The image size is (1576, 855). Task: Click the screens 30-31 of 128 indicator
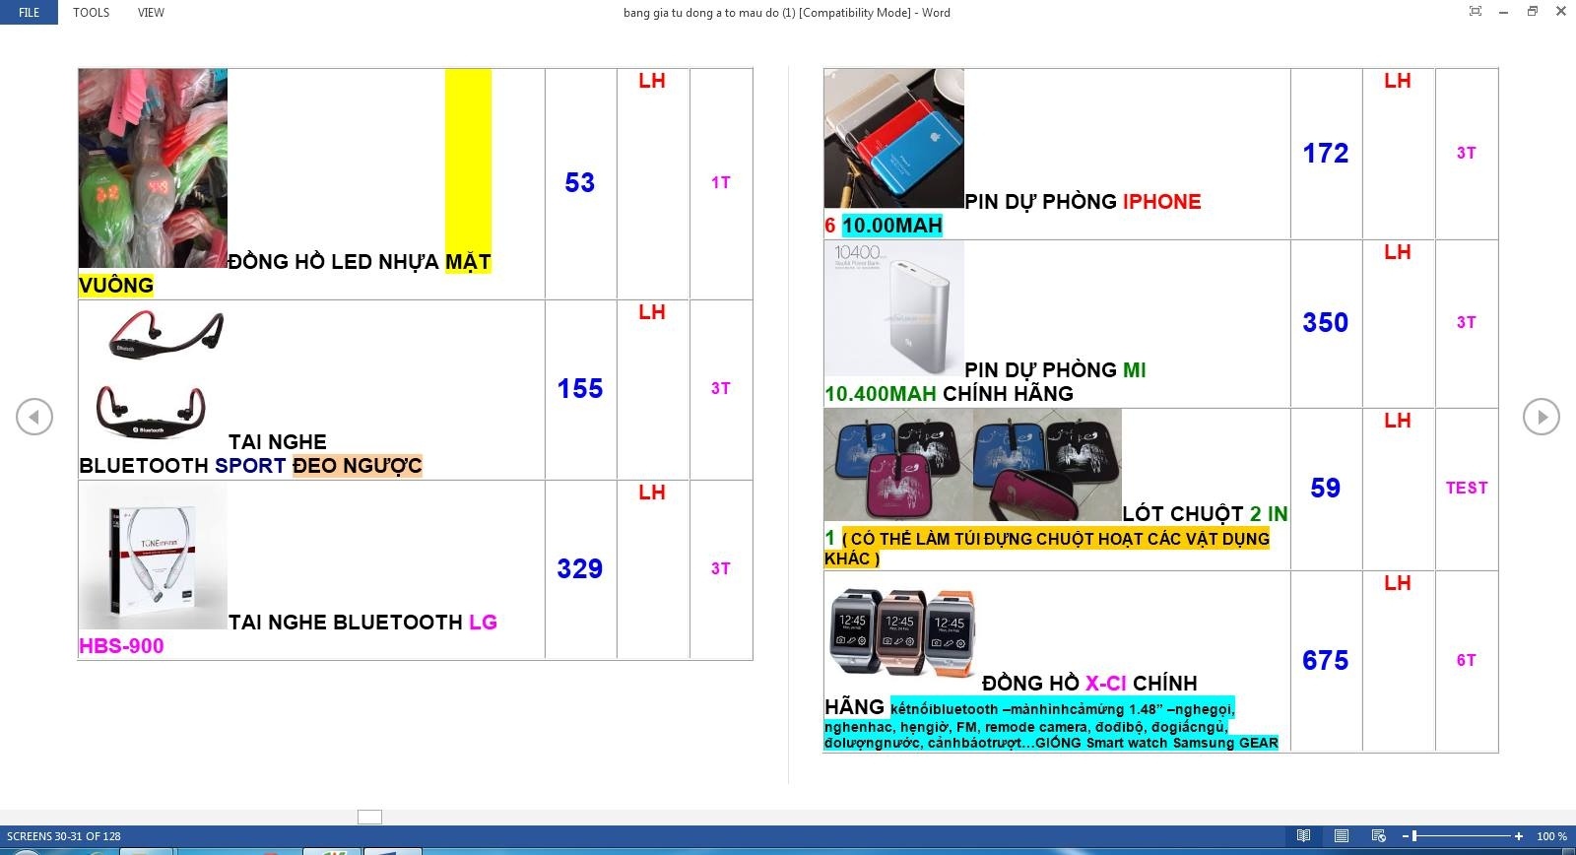coord(64,836)
